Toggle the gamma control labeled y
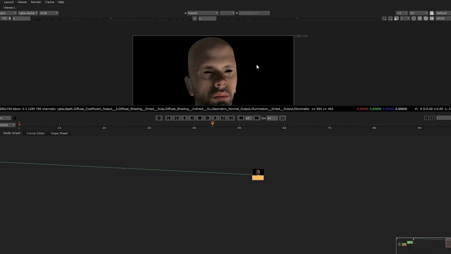 pyautogui.click(x=195, y=18)
